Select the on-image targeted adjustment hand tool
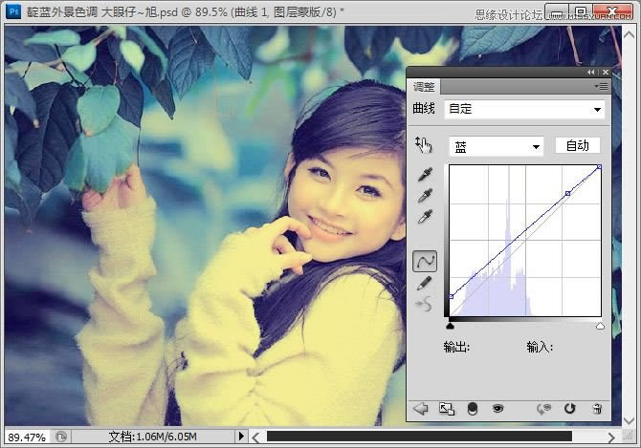641x448 pixels. pos(424,145)
